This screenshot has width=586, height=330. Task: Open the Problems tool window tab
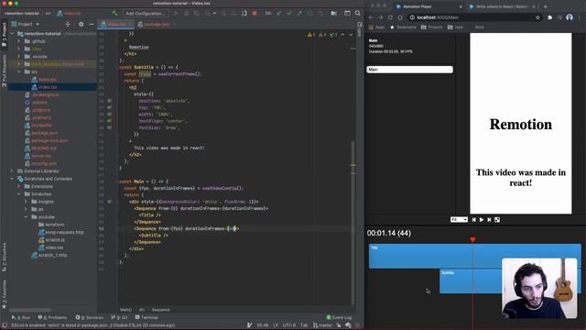pyautogui.click(x=52, y=317)
